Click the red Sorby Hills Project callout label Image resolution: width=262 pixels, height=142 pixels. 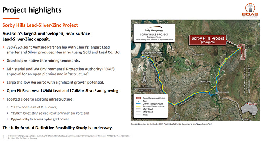[207, 40]
